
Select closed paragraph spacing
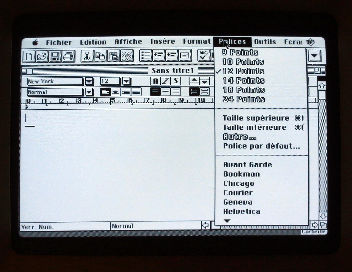[194, 92]
